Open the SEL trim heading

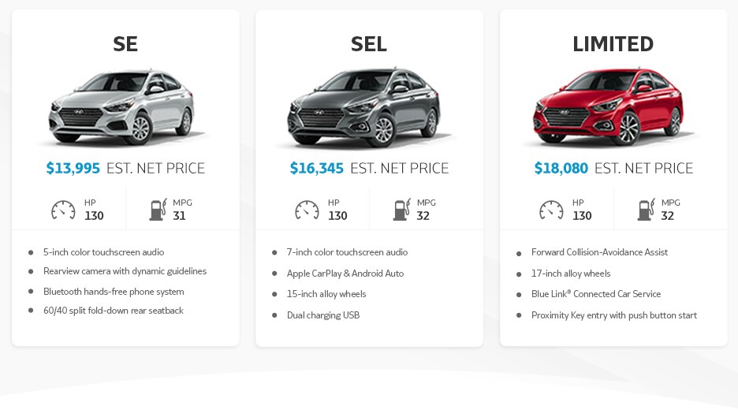click(x=368, y=44)
